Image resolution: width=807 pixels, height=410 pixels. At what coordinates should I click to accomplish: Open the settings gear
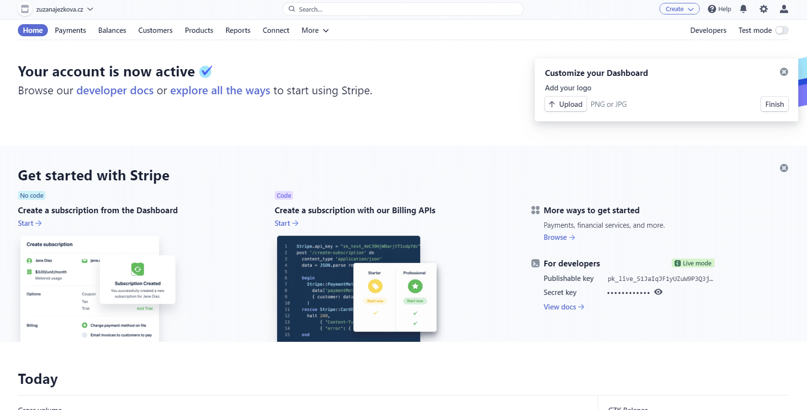(763, 9)
